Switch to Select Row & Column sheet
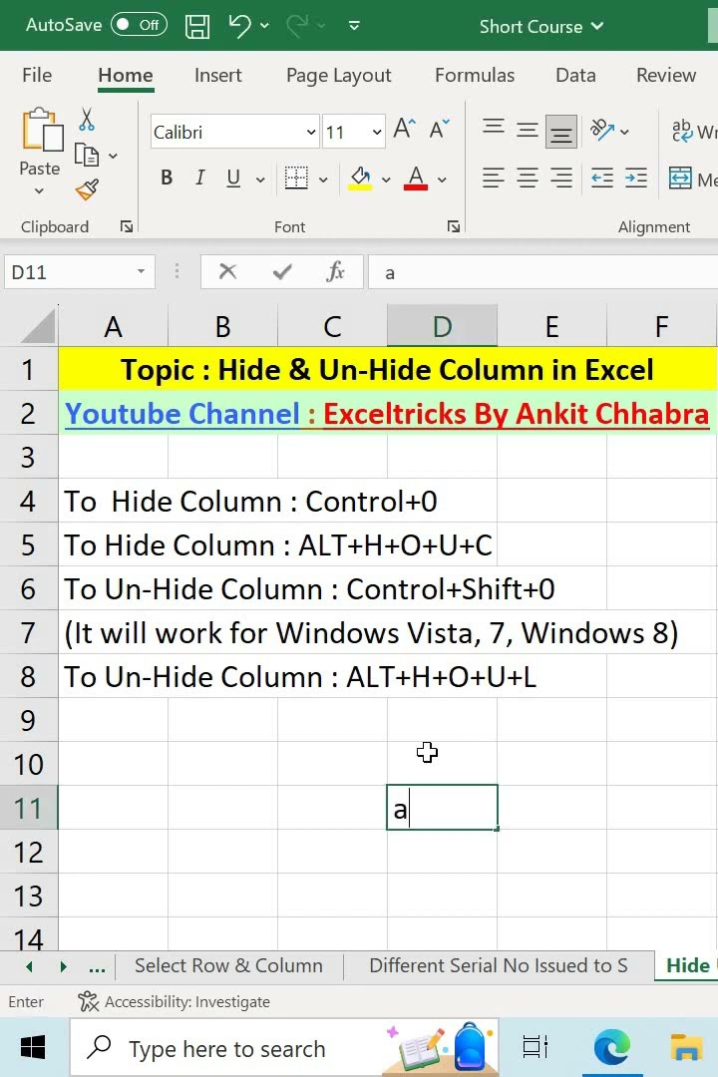 [228, 965]
